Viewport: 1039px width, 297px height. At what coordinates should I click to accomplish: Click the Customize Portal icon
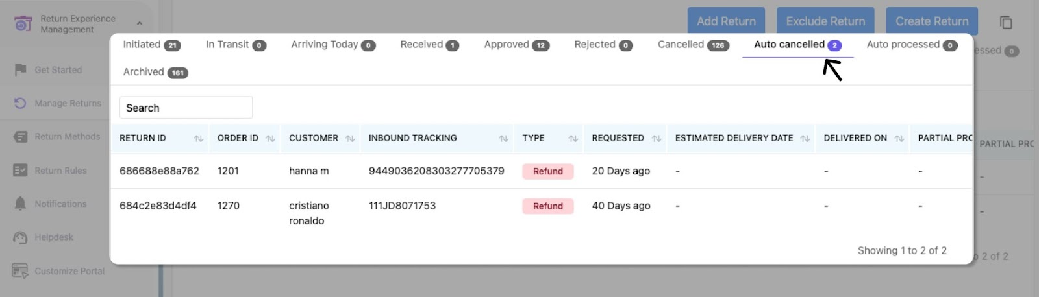click(20, 271)
